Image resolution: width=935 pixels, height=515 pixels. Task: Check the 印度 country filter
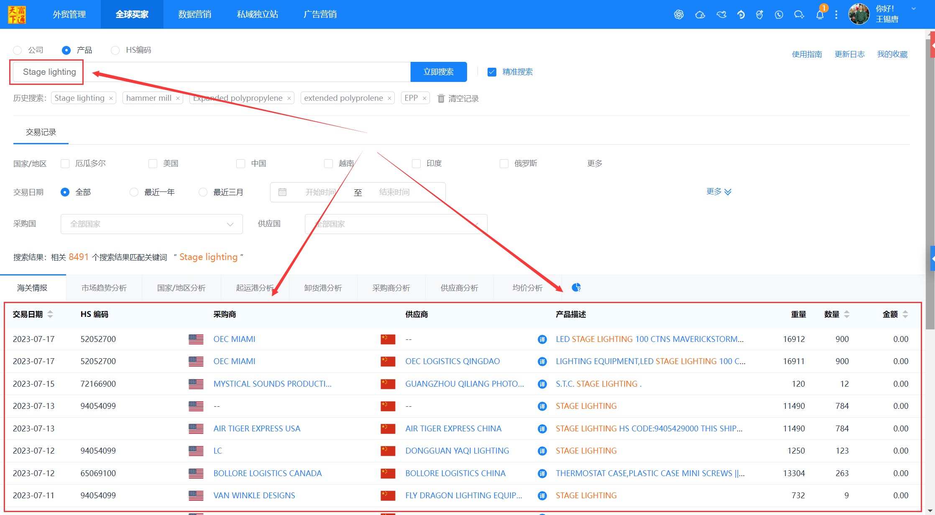(x=416, y=163)
